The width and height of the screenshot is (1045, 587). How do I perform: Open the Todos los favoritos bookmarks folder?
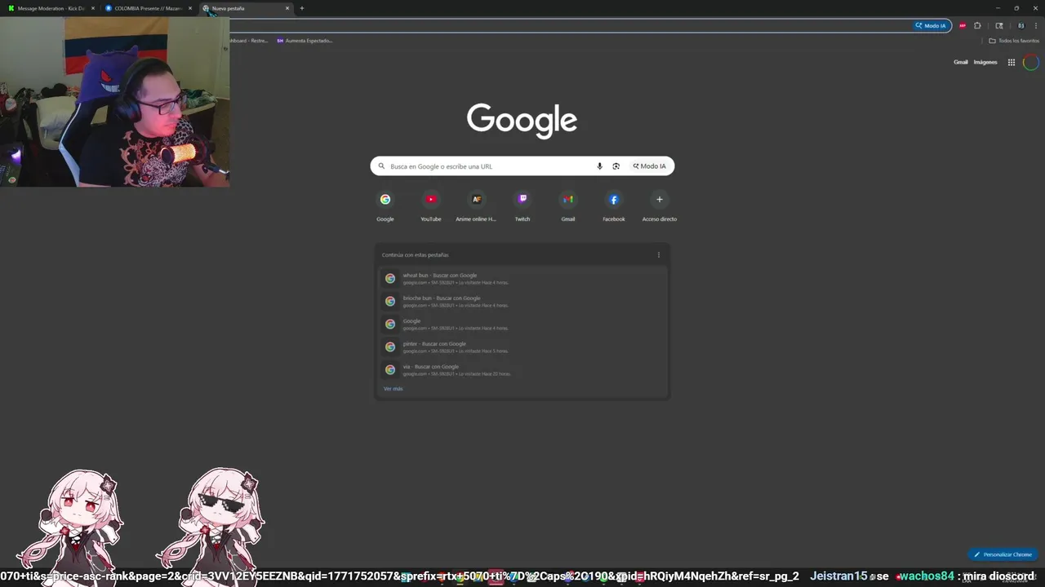[1014, 40]
